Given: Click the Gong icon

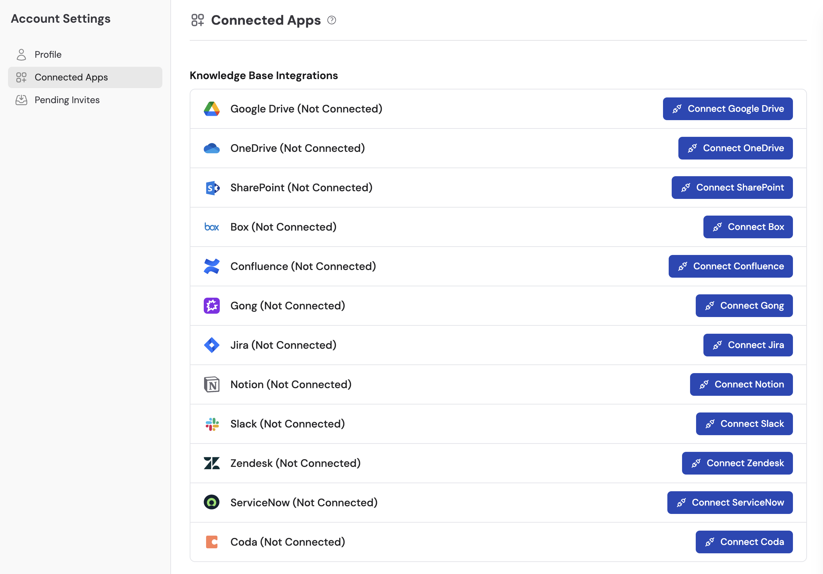Looking at the screenshot, I should point(211,305).
